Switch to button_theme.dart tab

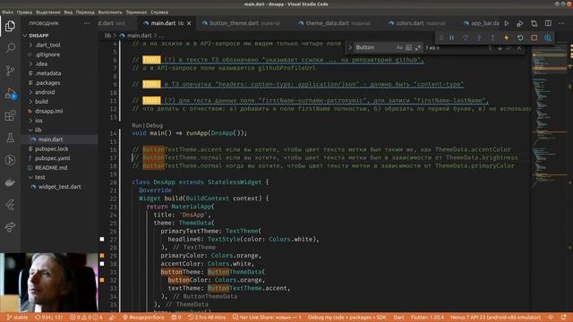(241, 23)
